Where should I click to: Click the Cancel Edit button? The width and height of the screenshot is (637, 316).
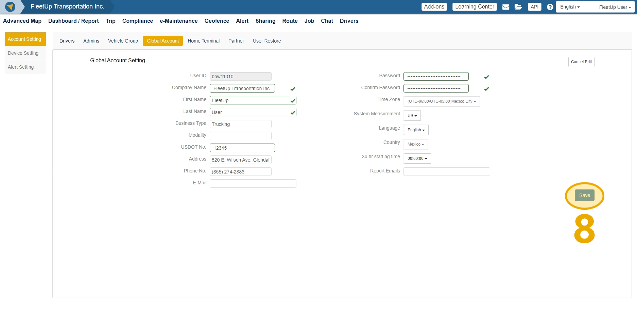(x=581, y=62)
